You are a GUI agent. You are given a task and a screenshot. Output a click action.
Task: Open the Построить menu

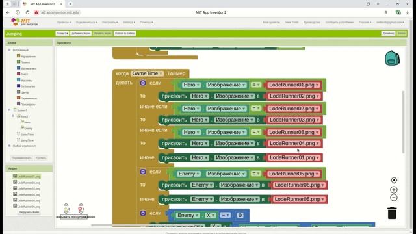click(x=110, y=23)
